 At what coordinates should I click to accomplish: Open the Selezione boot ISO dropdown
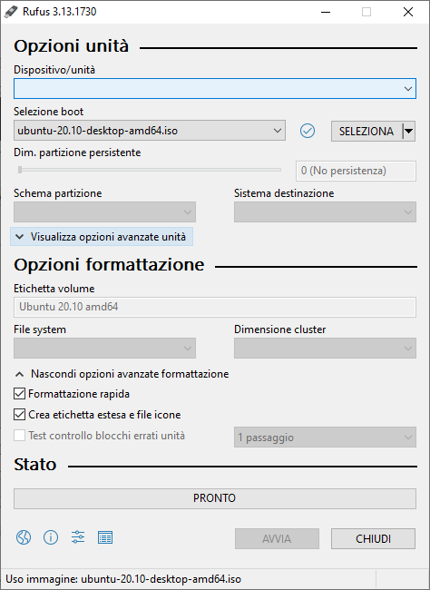point(150,131)
